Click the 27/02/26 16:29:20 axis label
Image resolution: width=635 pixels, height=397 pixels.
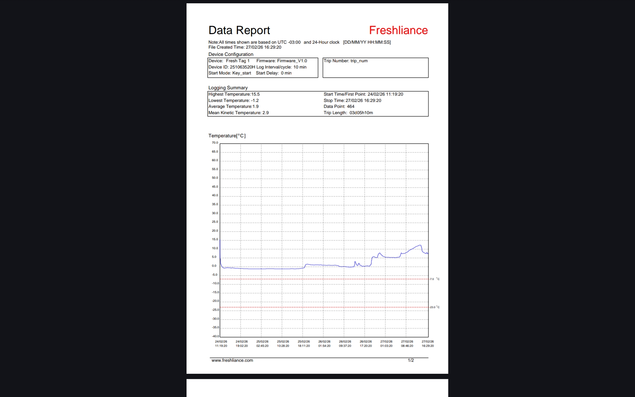point(427,344)
